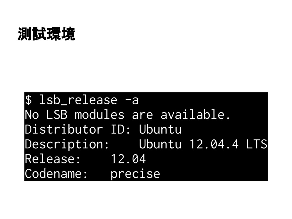Viewport: 292px width, 219px height.
Task: Click 'Ubuntu 12.04.4 LTS' description text
Action: coord(203,144)
